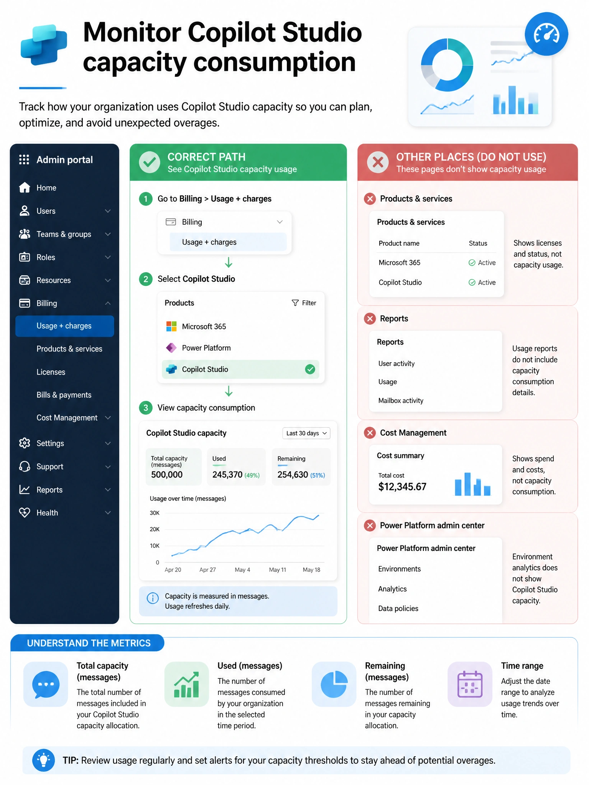Click Active status check for Copilot Studio
This screenshot has width=589, height=785.
[x=472, y=282]
